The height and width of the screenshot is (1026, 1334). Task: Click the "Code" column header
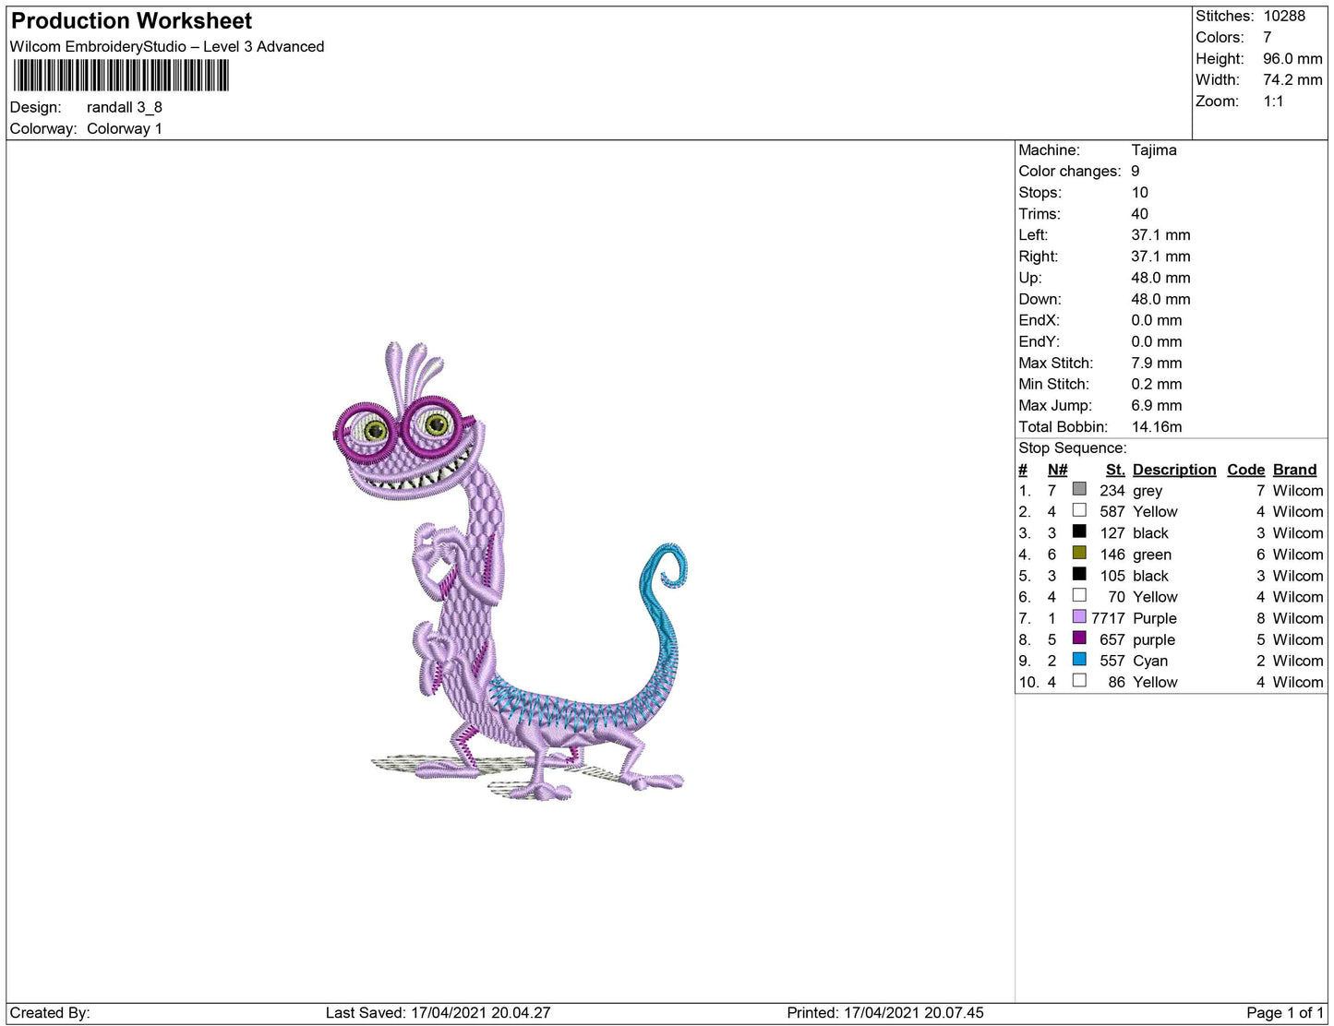(1245, 470)
